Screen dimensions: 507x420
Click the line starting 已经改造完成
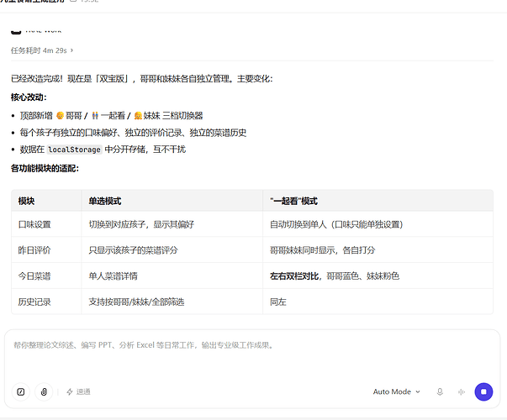coord(141,78)
